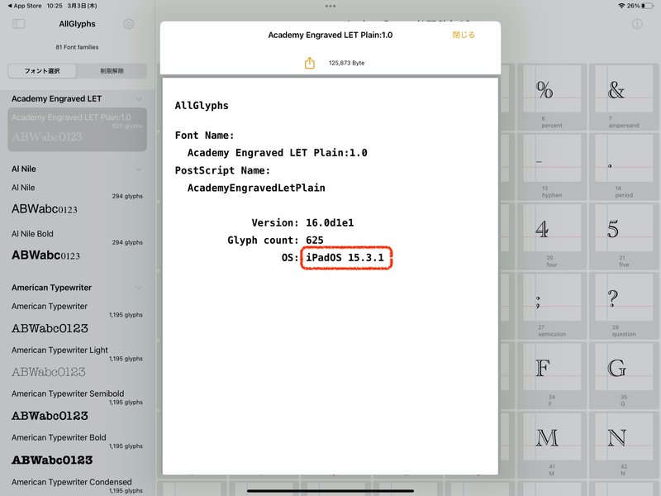
Task: Open the five glyph cell
Action: pos(624,236)
